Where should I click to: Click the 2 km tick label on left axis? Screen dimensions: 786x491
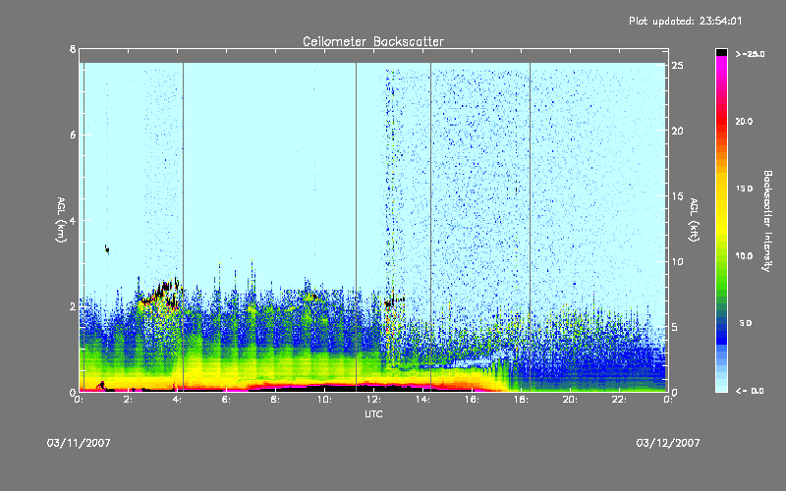coord(73,306)
